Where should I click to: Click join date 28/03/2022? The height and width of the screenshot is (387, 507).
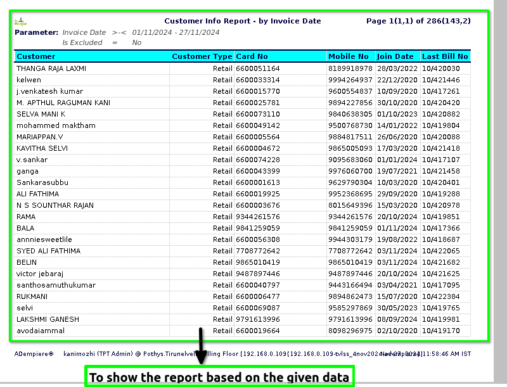pyautogui.click(x=397, y=68)
